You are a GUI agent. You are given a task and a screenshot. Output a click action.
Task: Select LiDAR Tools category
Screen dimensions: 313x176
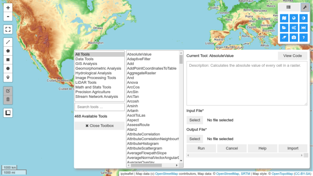[x=99, y=83]
